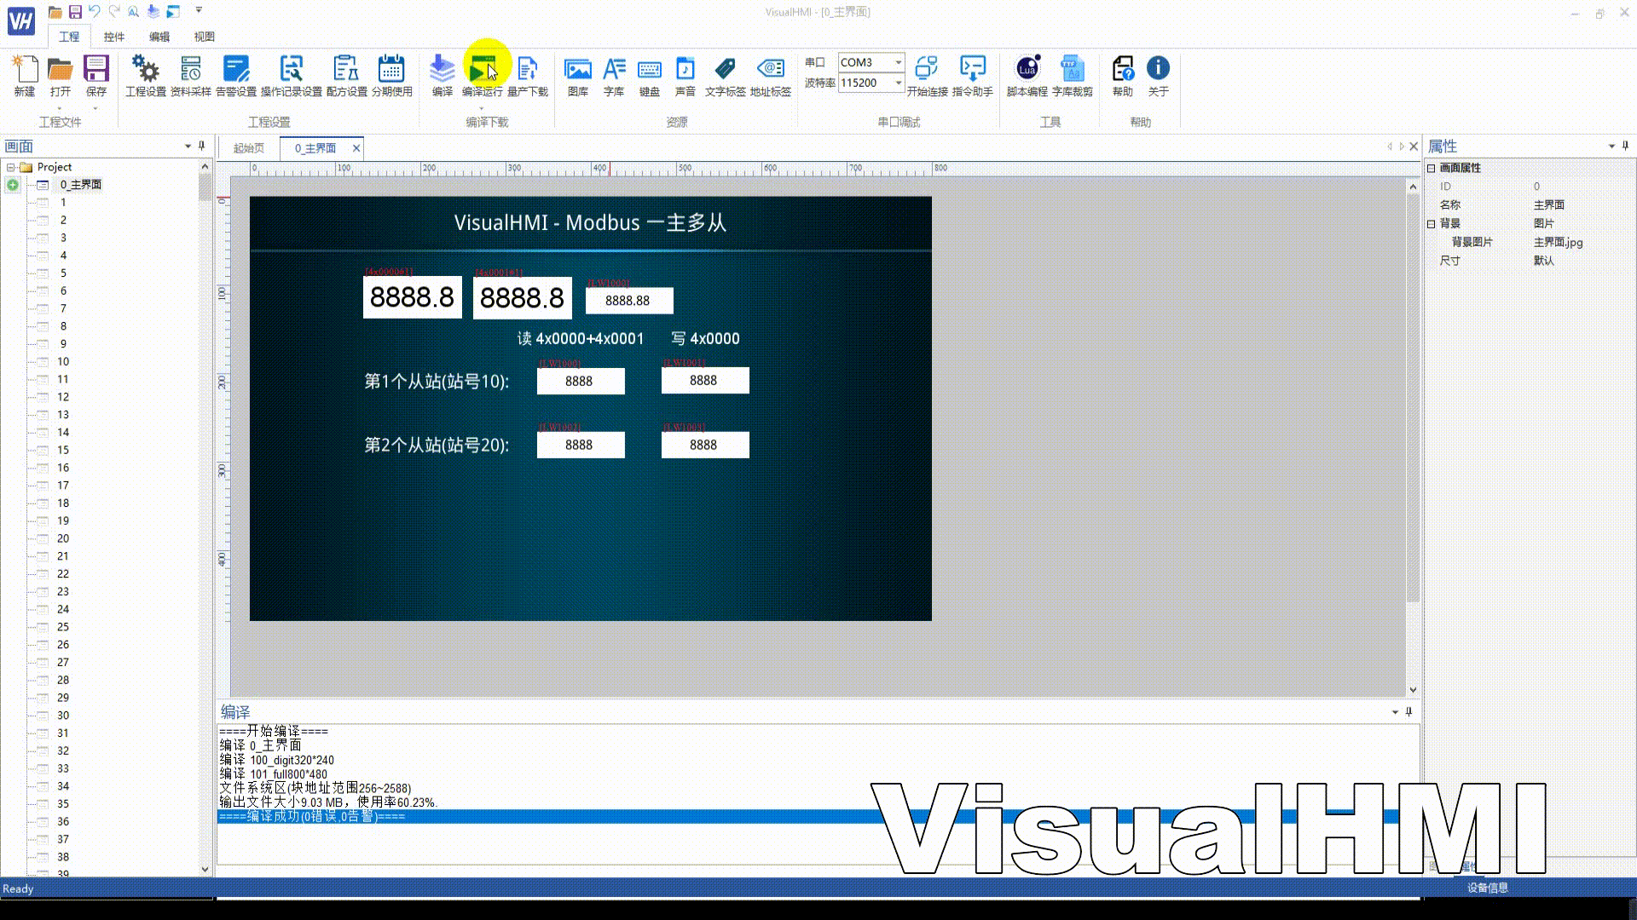The width and height of the screenshot is (1637, 920).
Task: Select screen 25 in the tree
Action: pyautogui.click(x=63, y=627)
